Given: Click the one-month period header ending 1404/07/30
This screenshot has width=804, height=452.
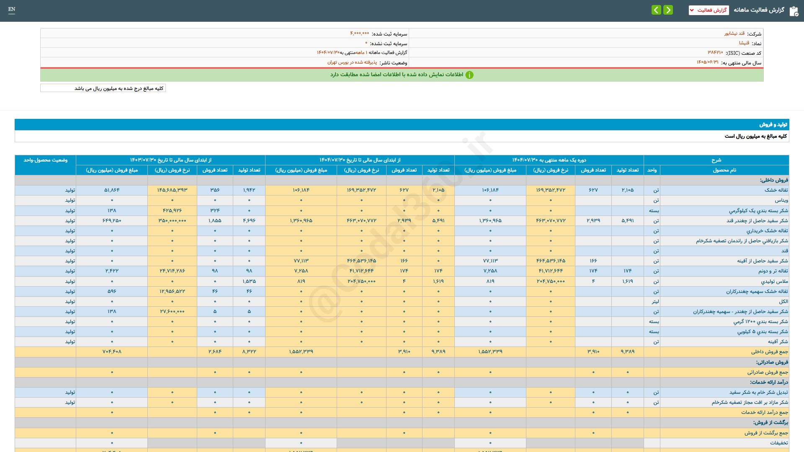Looking at the screenshot, I should [x=549, y=160].
